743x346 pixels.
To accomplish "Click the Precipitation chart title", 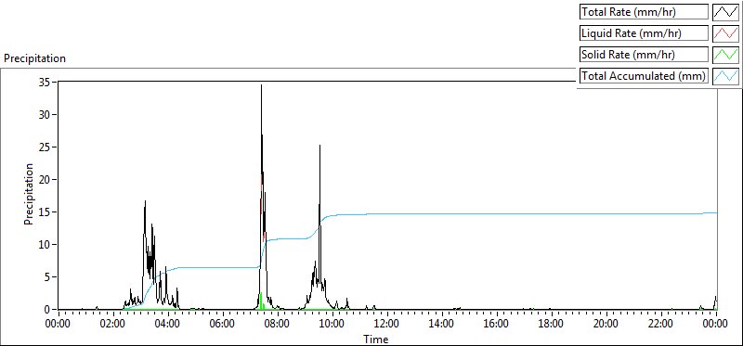I will [x=35, y=58].
